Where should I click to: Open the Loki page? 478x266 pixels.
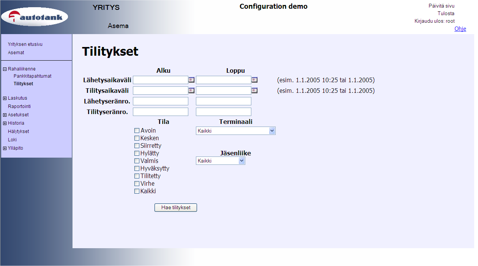pos(12,140)
